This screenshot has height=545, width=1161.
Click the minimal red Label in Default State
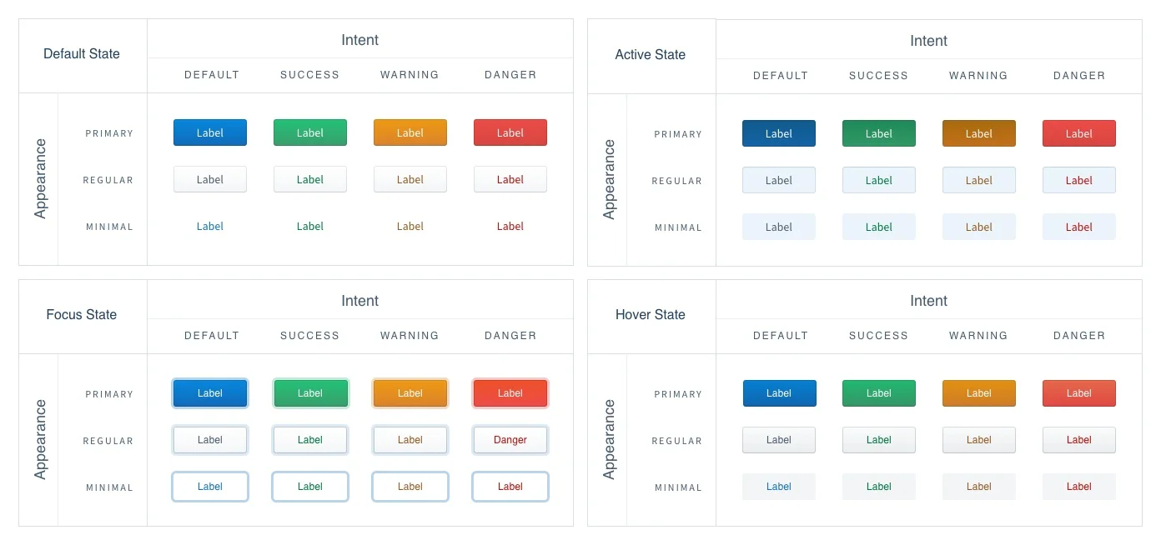pos(510,226)
